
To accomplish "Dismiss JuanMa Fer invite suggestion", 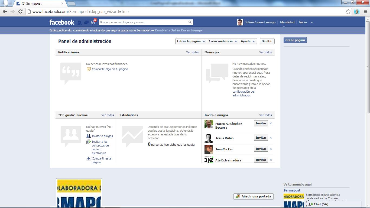I will coord(271,149).
